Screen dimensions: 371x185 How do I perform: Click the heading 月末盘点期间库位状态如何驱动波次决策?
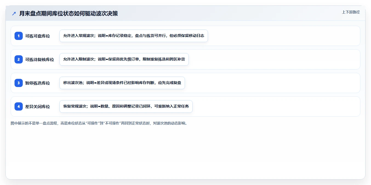(69, 13)
